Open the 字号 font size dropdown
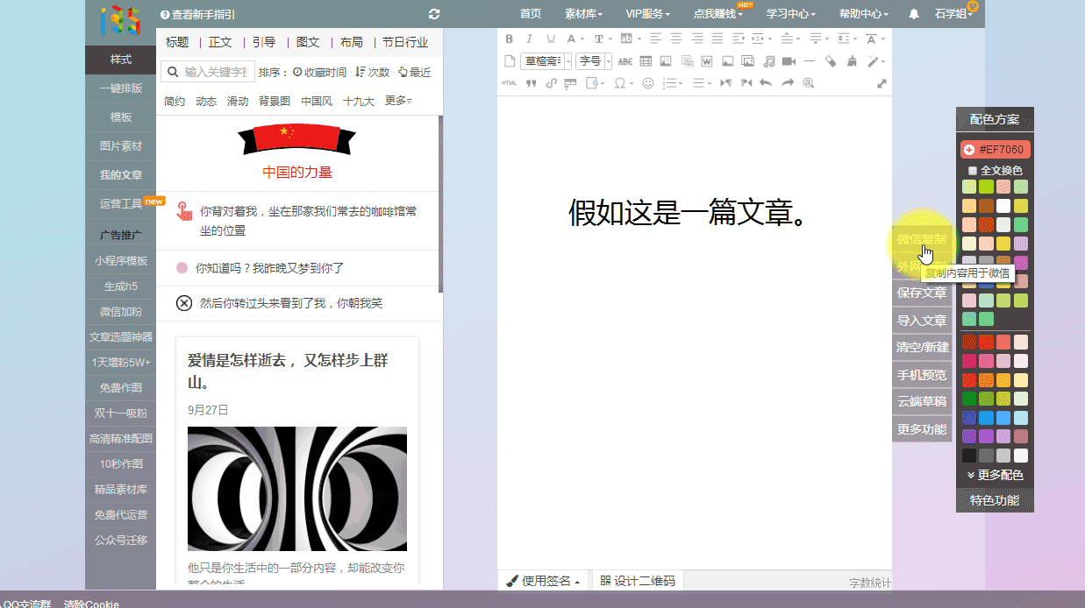Viewport: 1085px width, 608px height. tap(594, 61)
